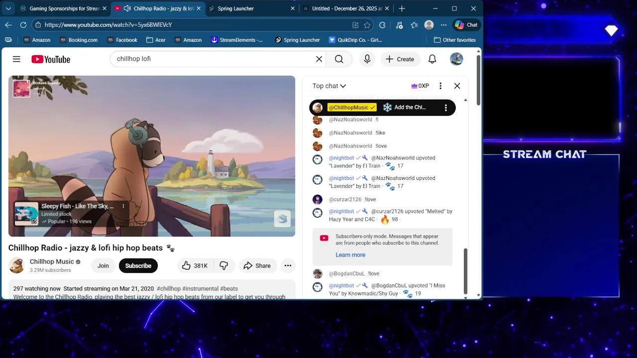This screenshot has width=637, height=358.
Task: Click the #instrumental hashtag
Action: pos(201,288)
